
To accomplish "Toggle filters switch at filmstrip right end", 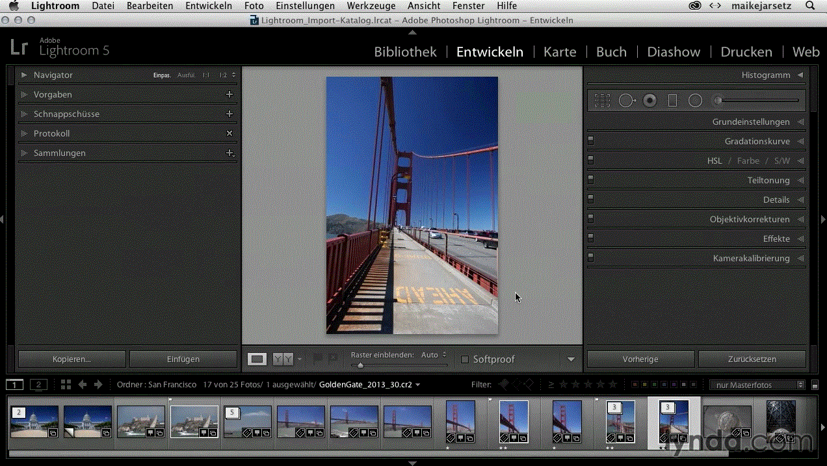I will point(815,385).
